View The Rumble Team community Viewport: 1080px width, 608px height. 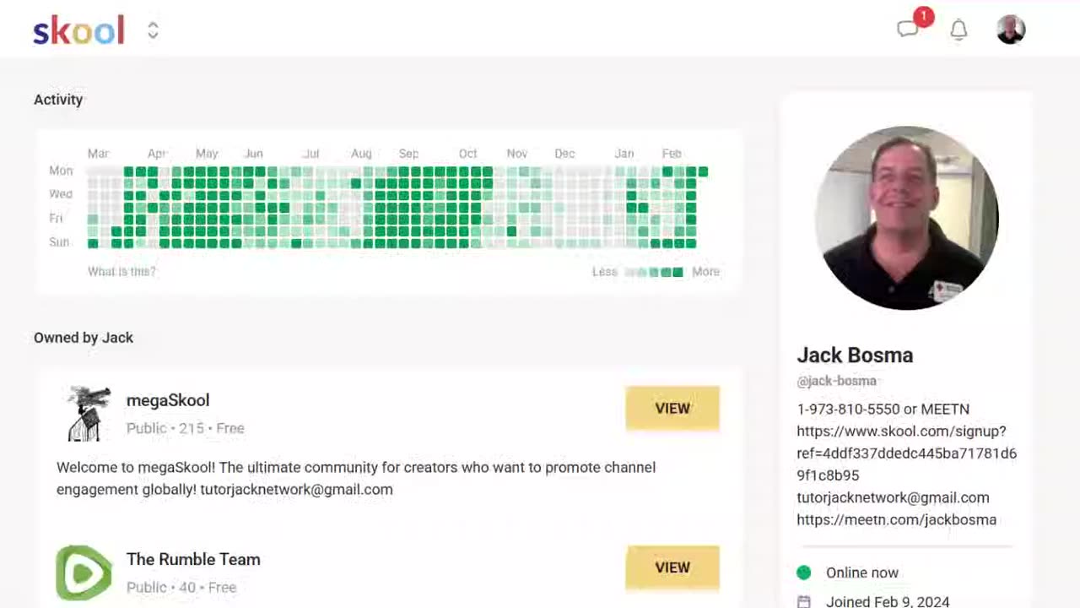tap(672, 567)
